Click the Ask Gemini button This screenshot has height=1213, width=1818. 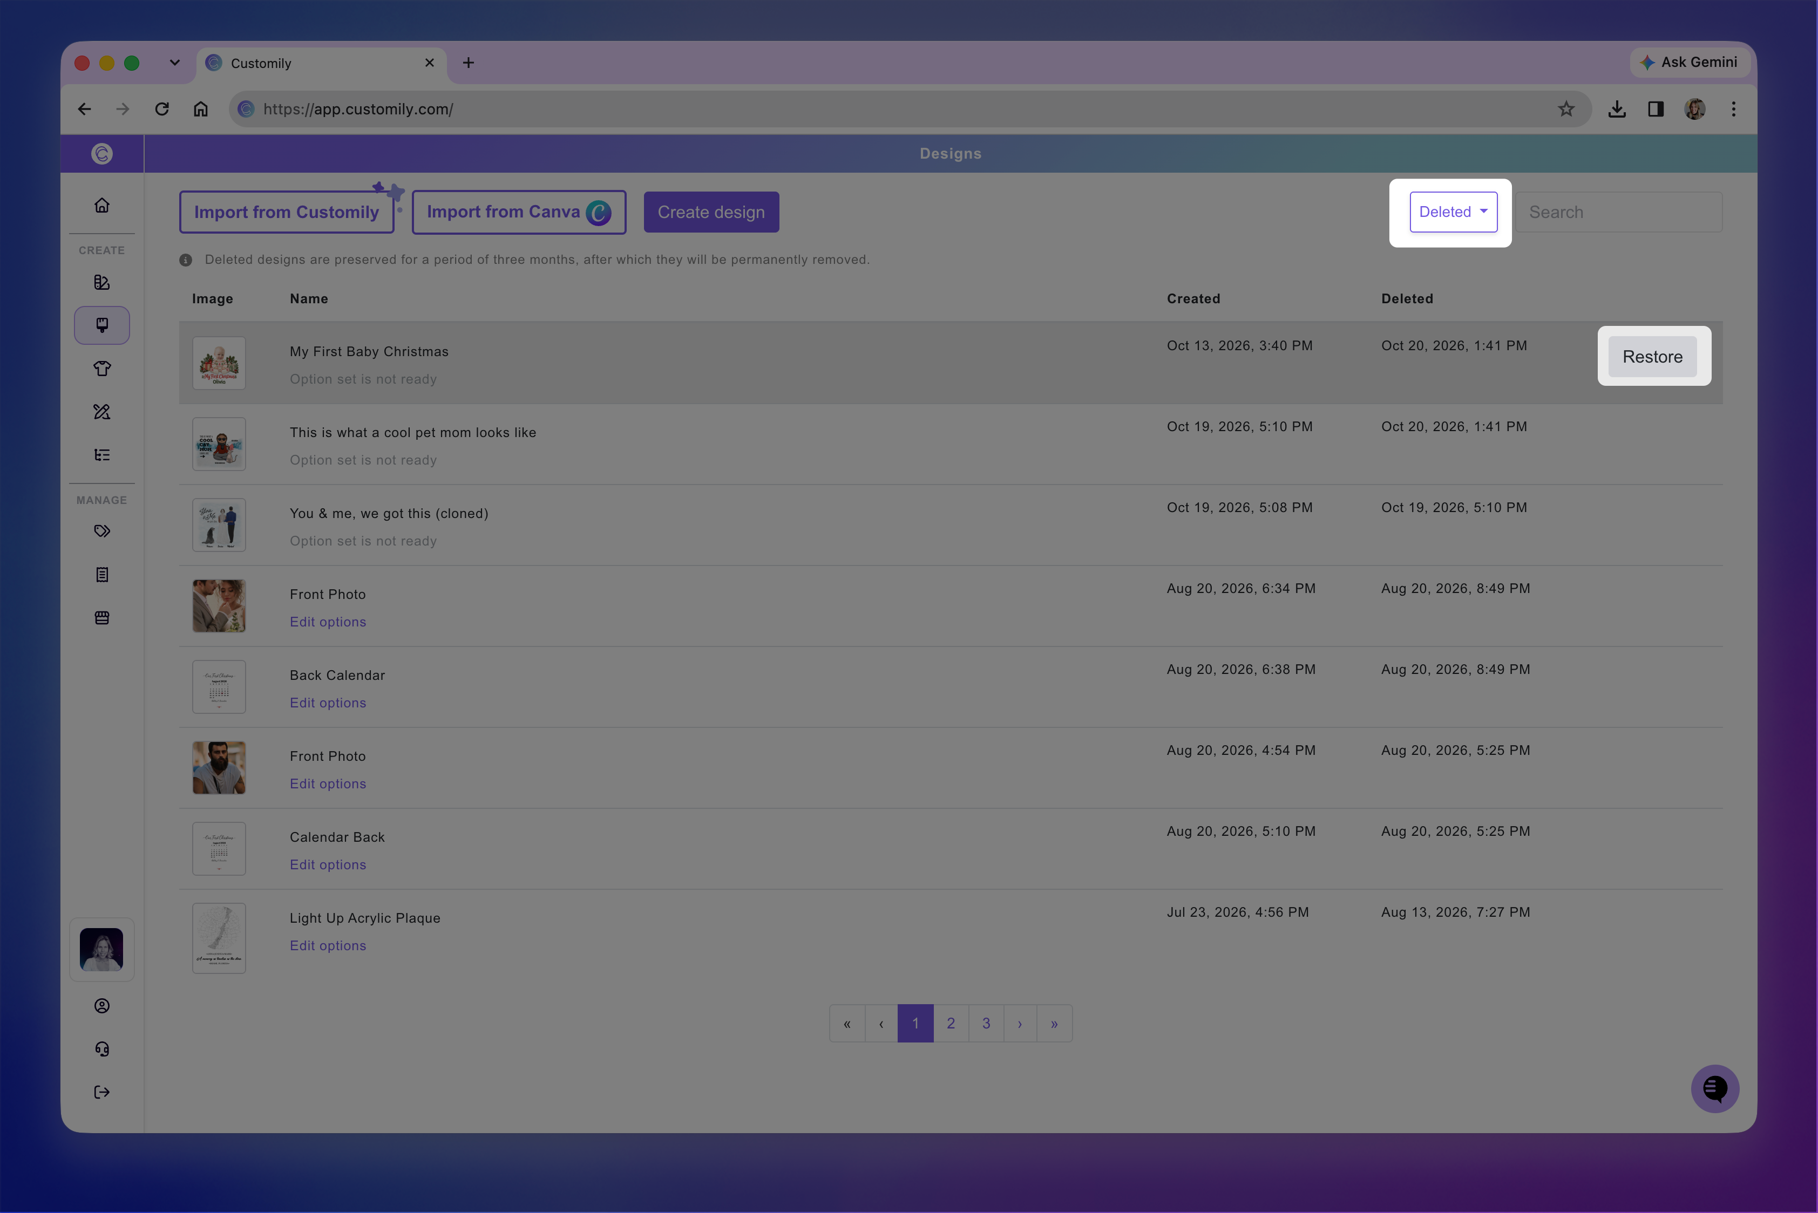[x=1690, y=62]
